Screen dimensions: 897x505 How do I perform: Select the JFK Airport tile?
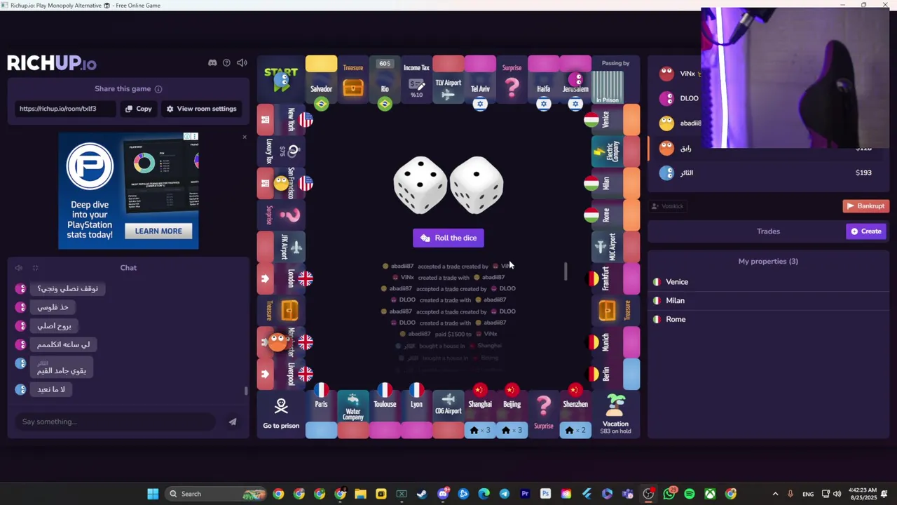pos(281,247)
